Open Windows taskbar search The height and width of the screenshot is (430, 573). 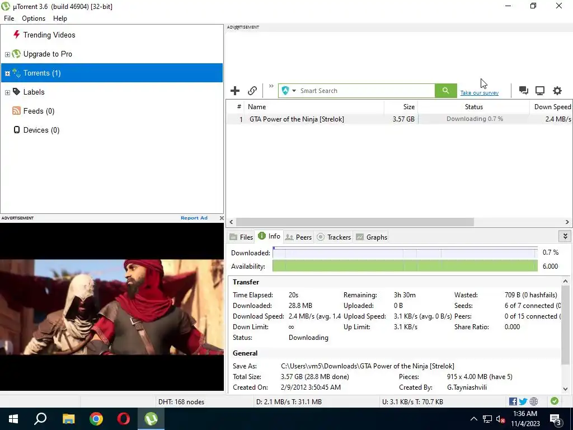[x=40, y=419]
